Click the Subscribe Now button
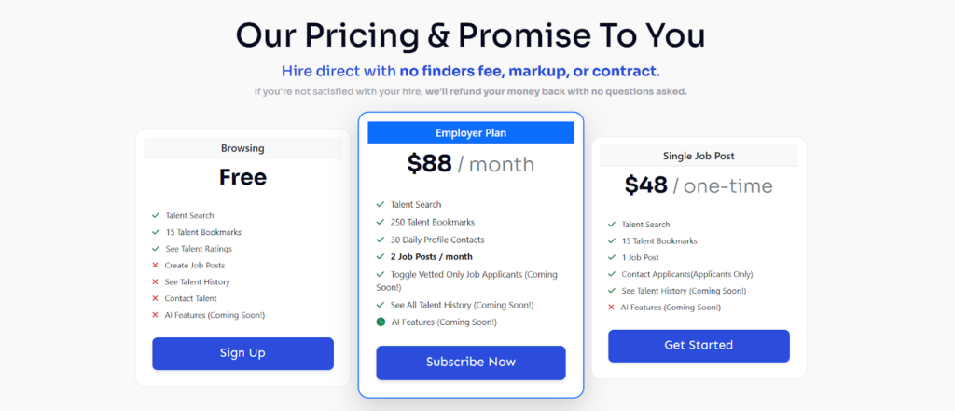The image size is (955, 411). (471, 363)
